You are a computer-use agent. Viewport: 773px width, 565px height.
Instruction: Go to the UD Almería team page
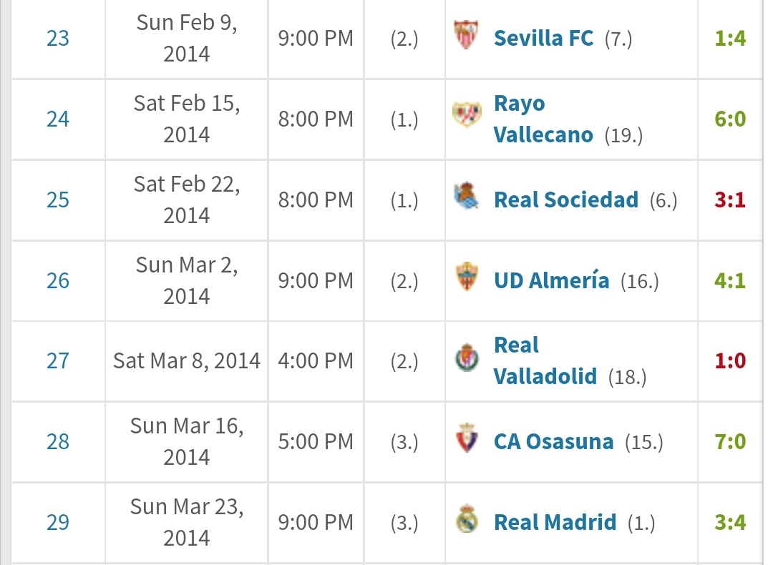551,280
